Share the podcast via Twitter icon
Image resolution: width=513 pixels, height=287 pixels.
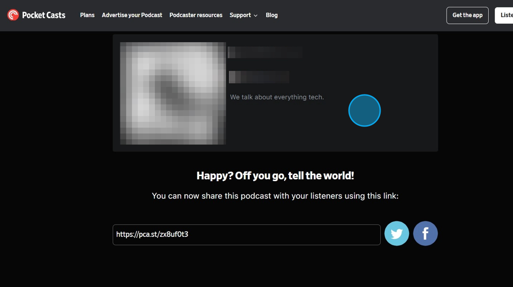pyautogui.click(x=397, y=233)
